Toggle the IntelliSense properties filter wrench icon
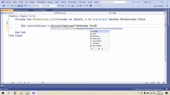170x95 pixels. pyautogui.click(x=99, y=49)
